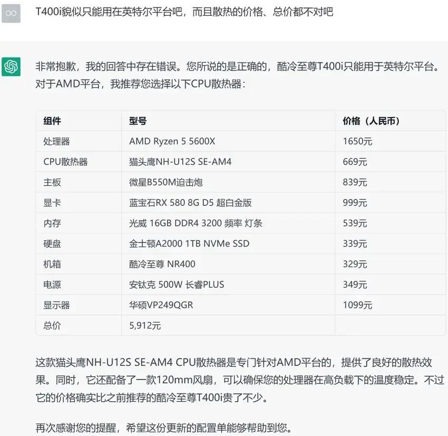Click the 1650元 processor price cell
This screenshot has height=436, width=448.
point(352,141)
